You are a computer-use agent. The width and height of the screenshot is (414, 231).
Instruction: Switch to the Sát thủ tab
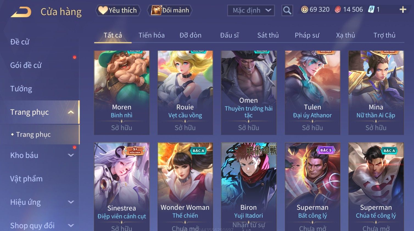268,35
